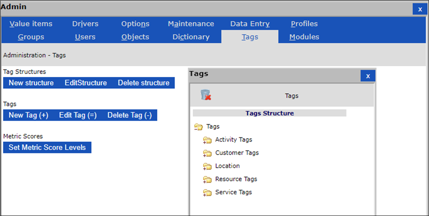Select the Service Tags tree node label

233,193
